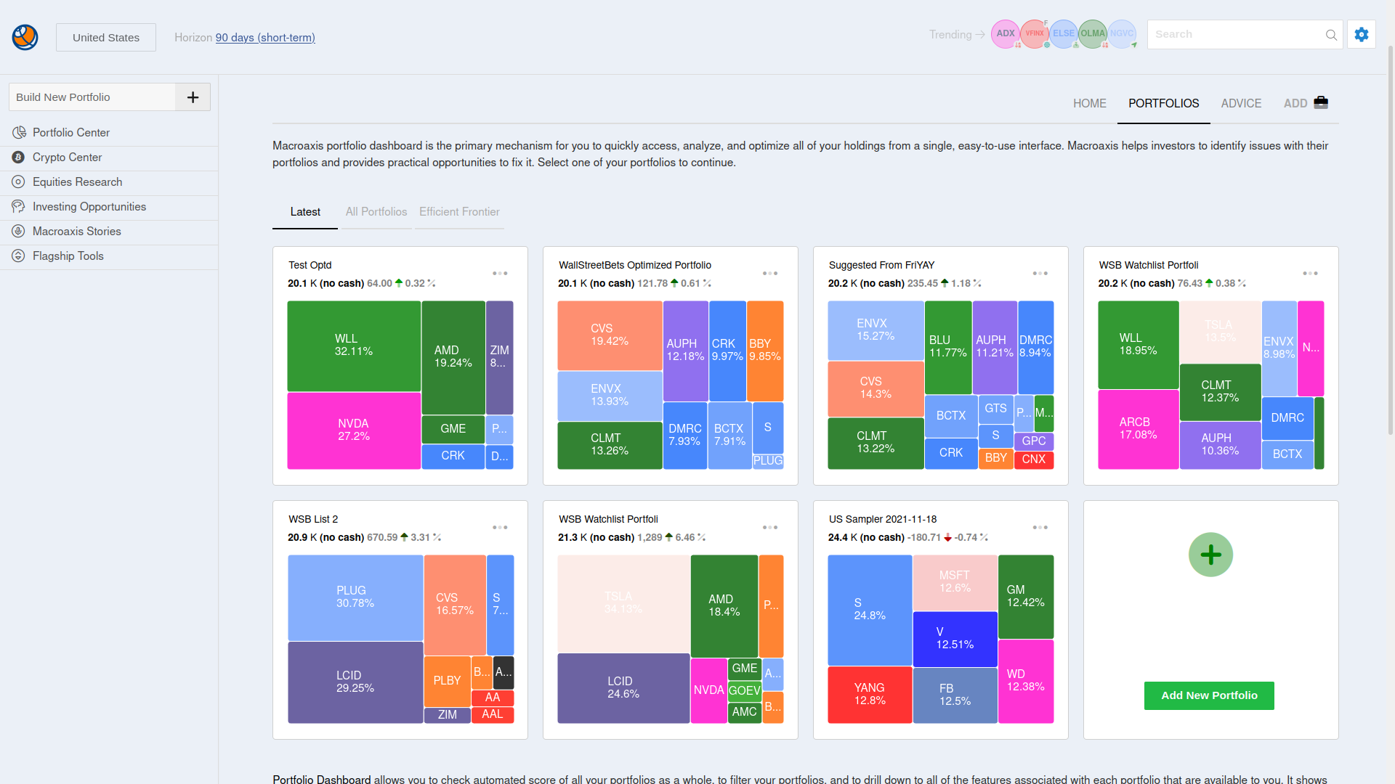Click the Macroaxis Stories sidebar icon

pyautogui.click(x=18, y=231)
